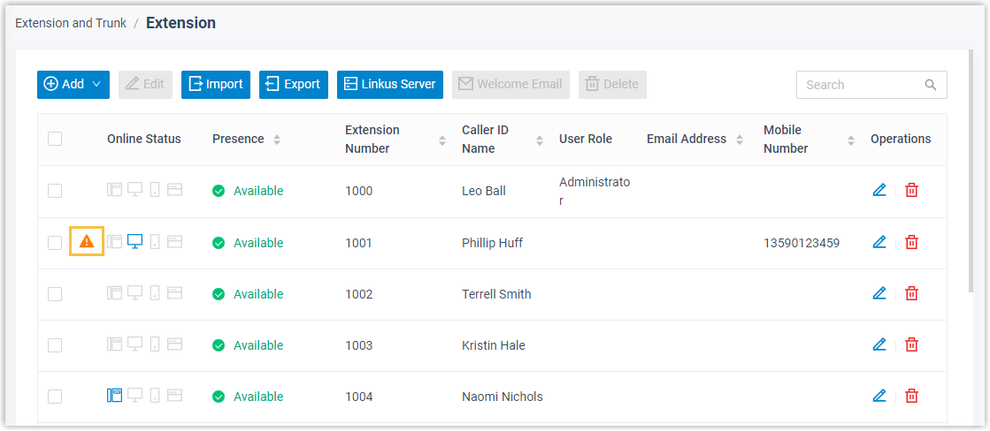The width and height of the screenshot is (990, 431).
Task: Click the Import button
Action: (216, 84)
